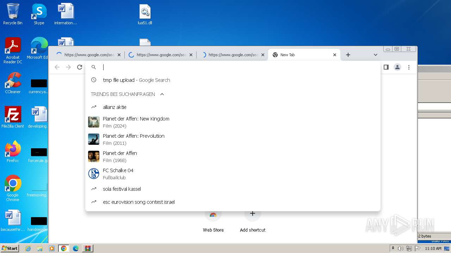This screenshot has height=253, width=451.
Task: Launch Firefox from the desktop
Action: pyautogui.click(x=13, y=152)
